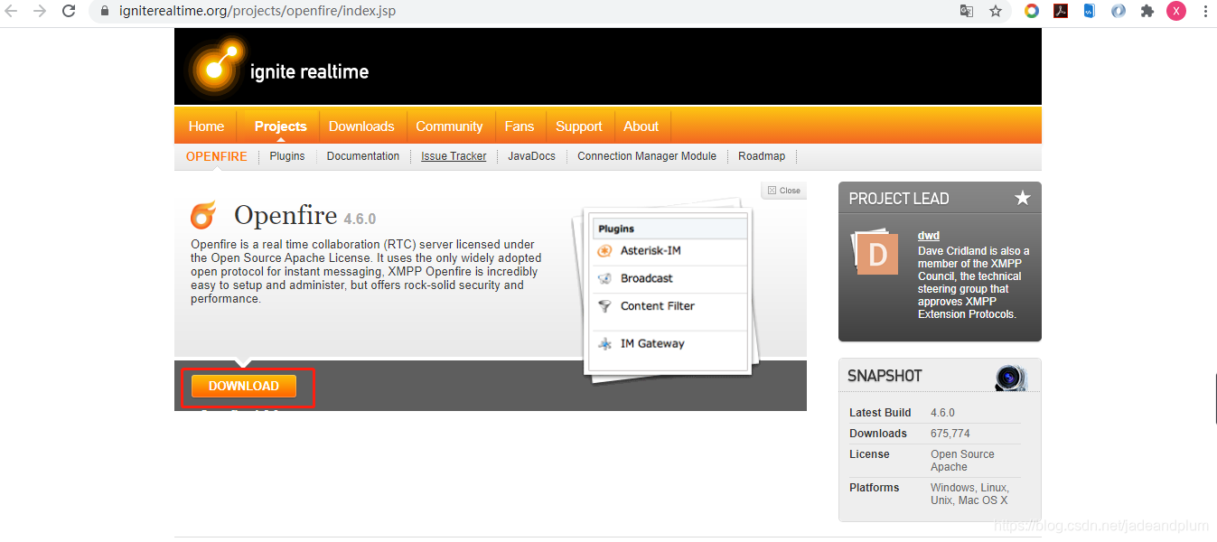Click the address bar URL field
Screen dimensions: 1217x542
524,12
